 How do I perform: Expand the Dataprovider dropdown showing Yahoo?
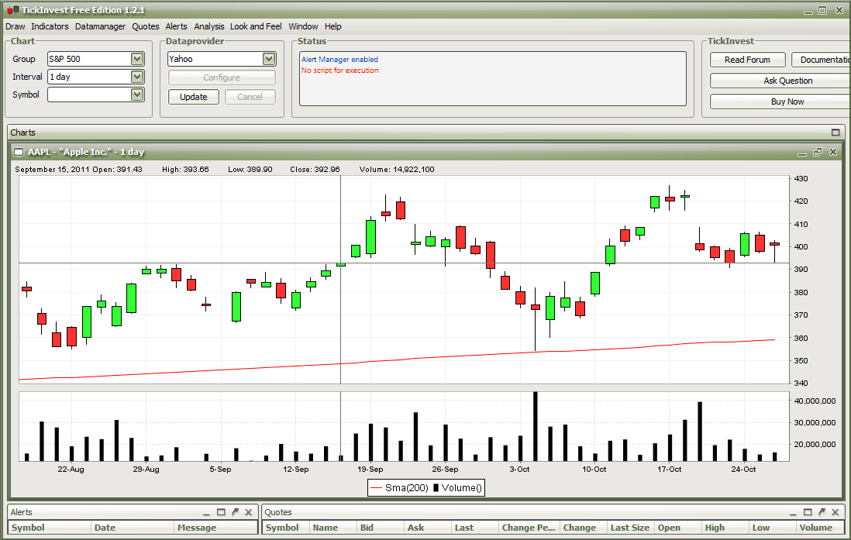pyautogui.click(x=269, y=59)
